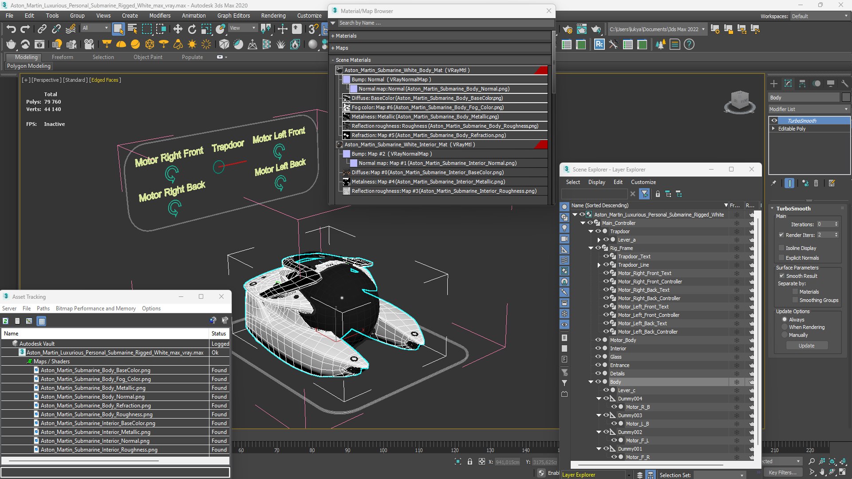Click the Status column header in Asset Tracking
852x479 pixels.
tap(219, 334)
